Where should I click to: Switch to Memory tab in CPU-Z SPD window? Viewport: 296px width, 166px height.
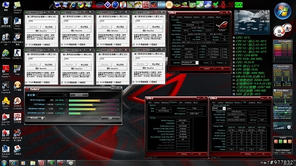pos(237,102)
